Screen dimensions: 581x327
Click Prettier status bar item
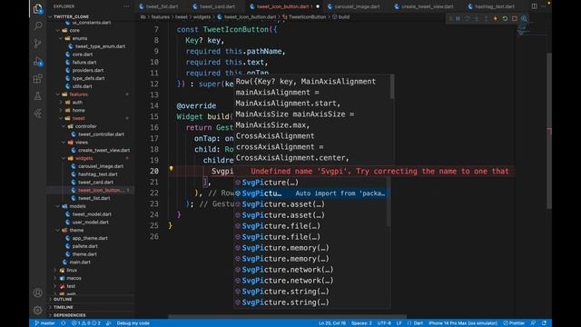coord(514,323)
